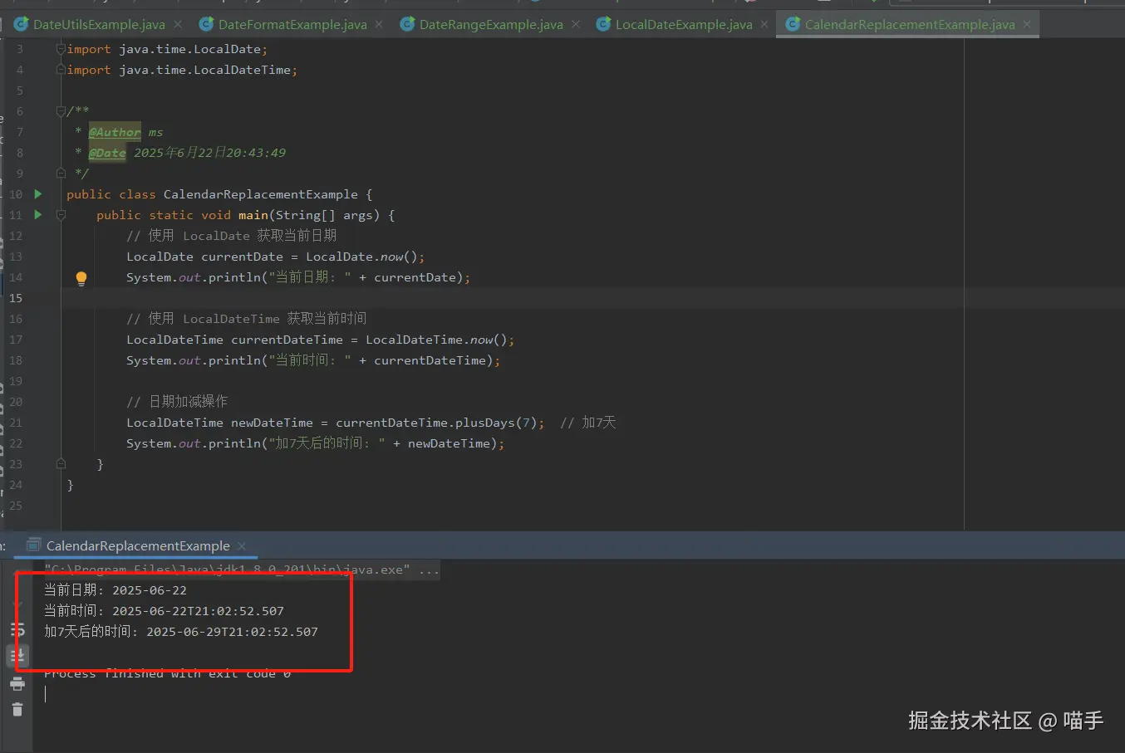The width and height of the screenshot is (1125, 753).
Task: Open the yellow lightbulb quick-fix on line 14
Action: tap(81, 278)
